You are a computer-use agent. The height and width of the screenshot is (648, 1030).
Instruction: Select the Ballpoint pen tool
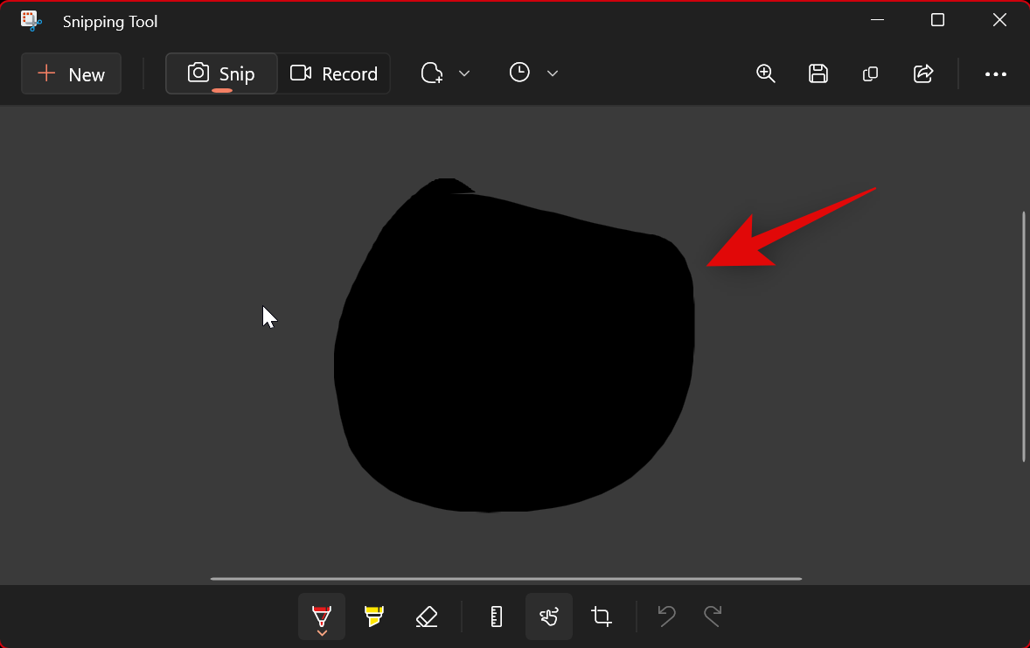[322, 617]
